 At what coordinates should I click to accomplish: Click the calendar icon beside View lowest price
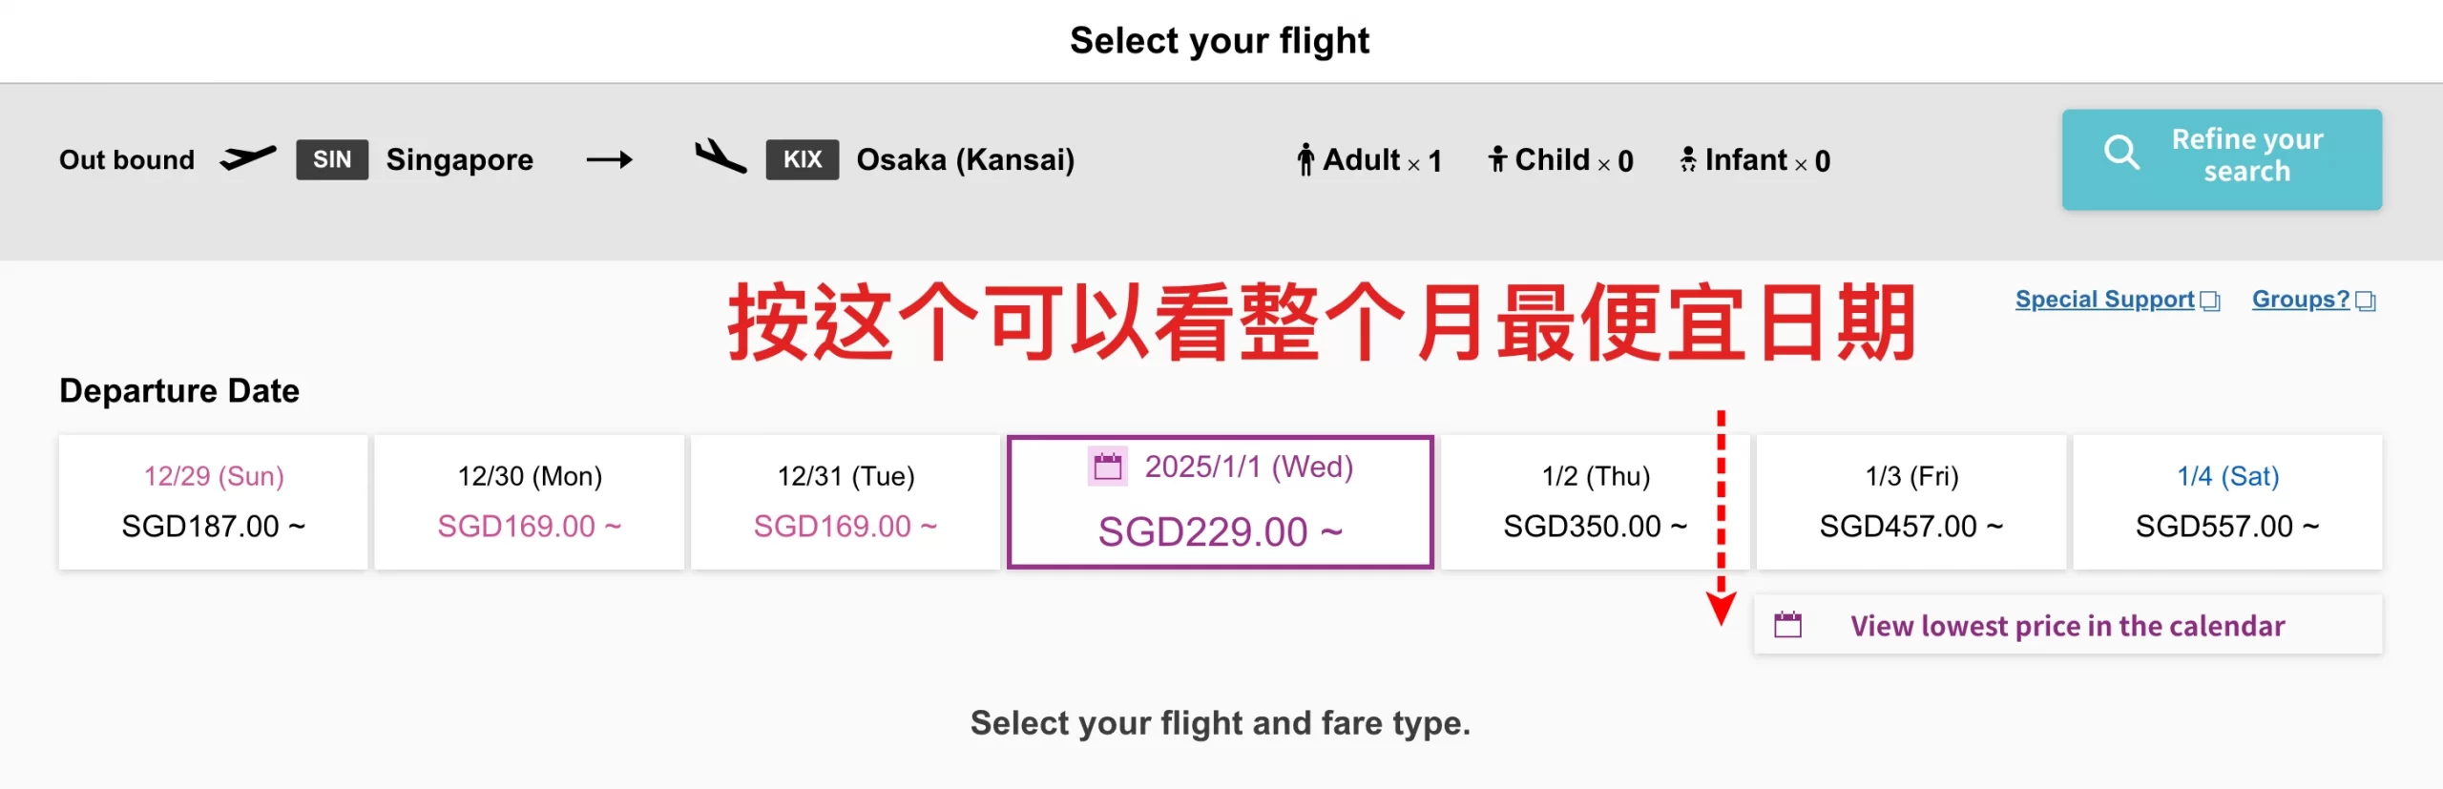[x=1787, y=625]
